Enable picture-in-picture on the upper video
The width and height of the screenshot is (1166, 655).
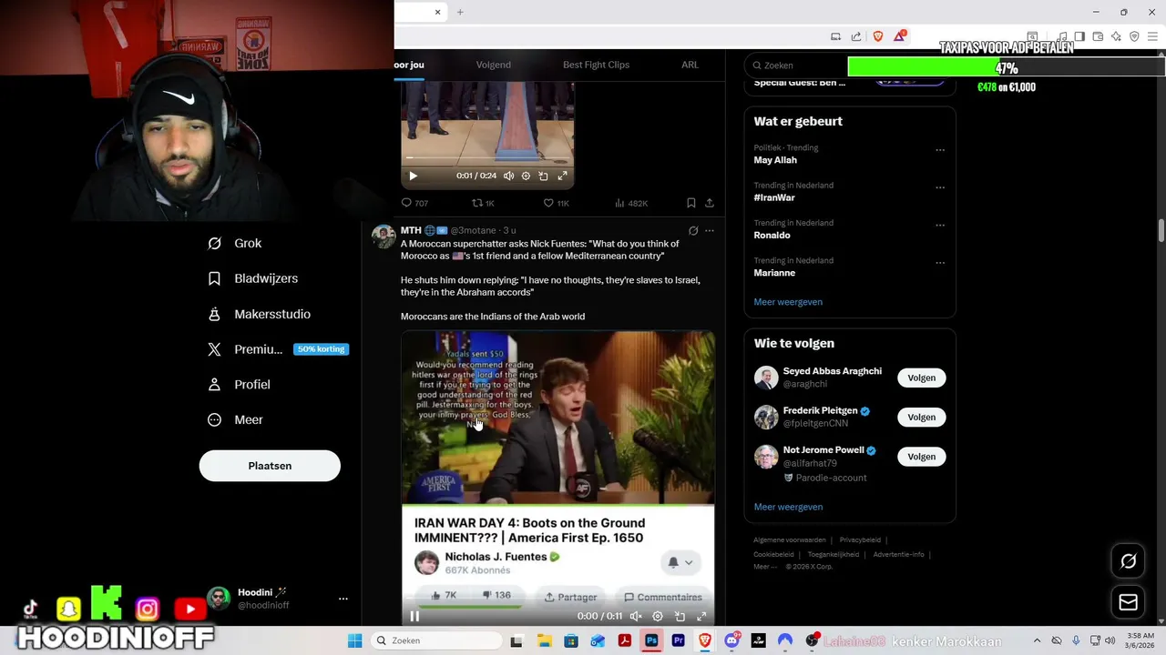coord(544,176)
